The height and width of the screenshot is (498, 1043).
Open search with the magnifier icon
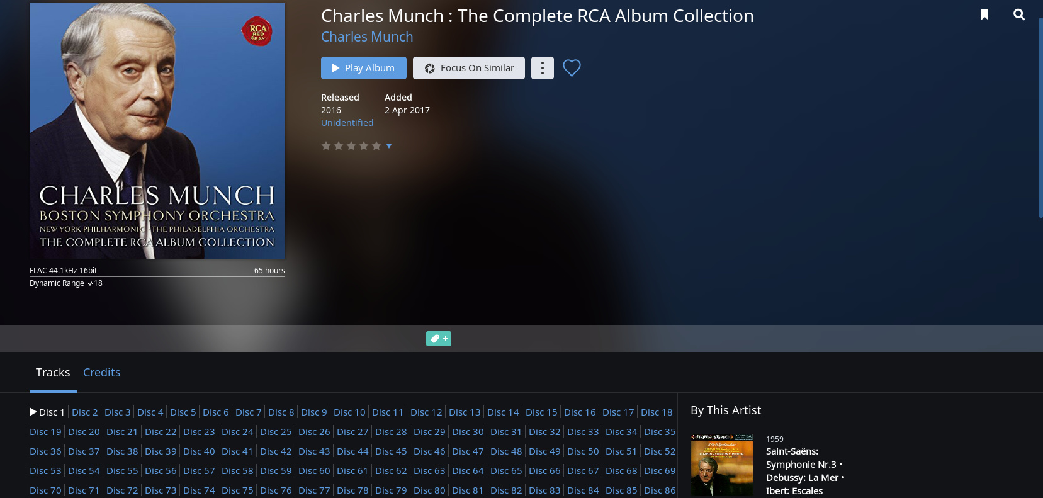(x=1019, y=14)
